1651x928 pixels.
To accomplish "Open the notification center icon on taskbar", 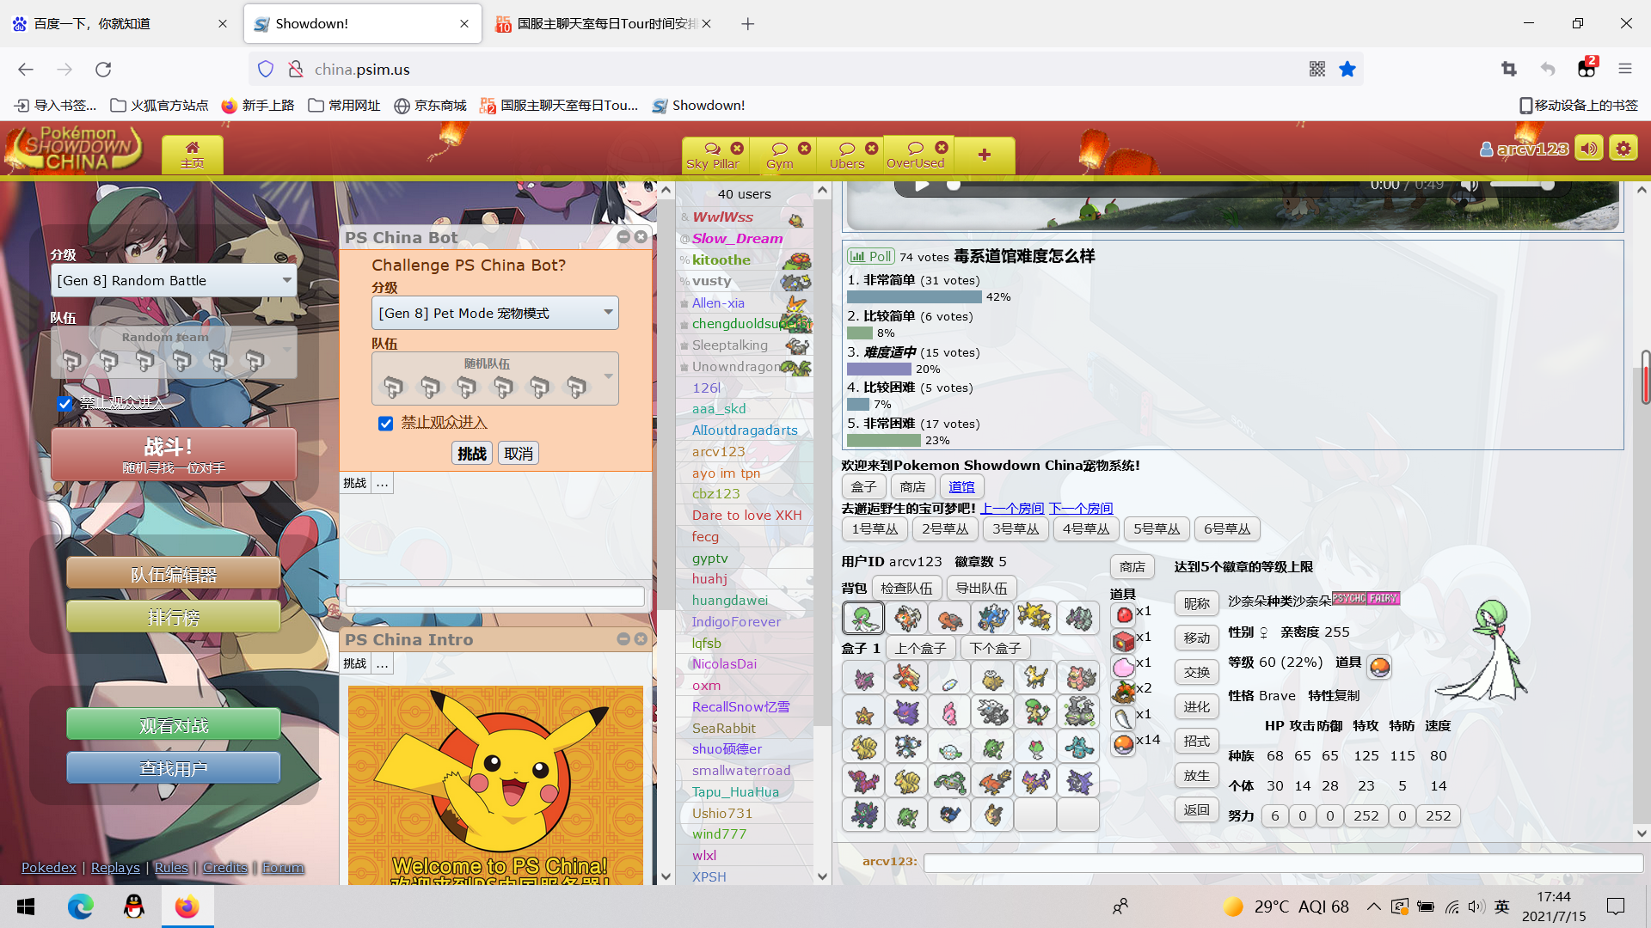I will [x=1616, y=907].
